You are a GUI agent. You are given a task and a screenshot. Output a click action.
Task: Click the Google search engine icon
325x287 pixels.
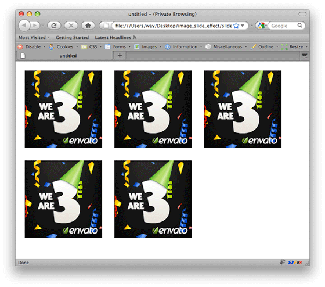[x=261, y=26]
